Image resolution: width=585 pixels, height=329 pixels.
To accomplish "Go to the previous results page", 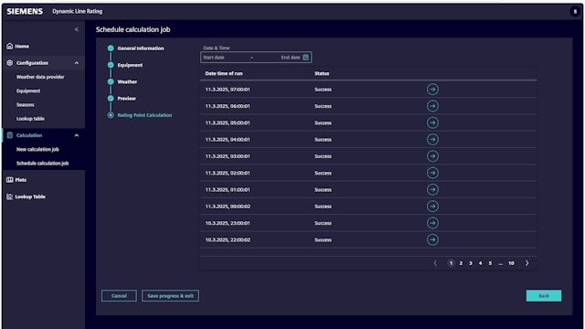I will pos(435,263).
